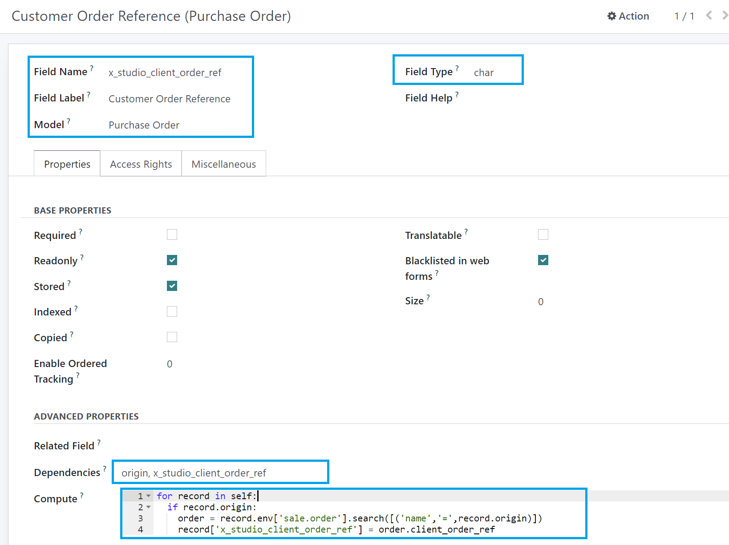
Task: Show help tooltip for Size
Action: [x=428, y=297]
